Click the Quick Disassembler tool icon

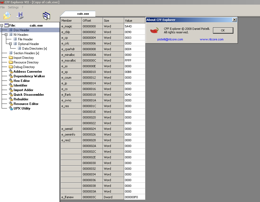point(11,95)
